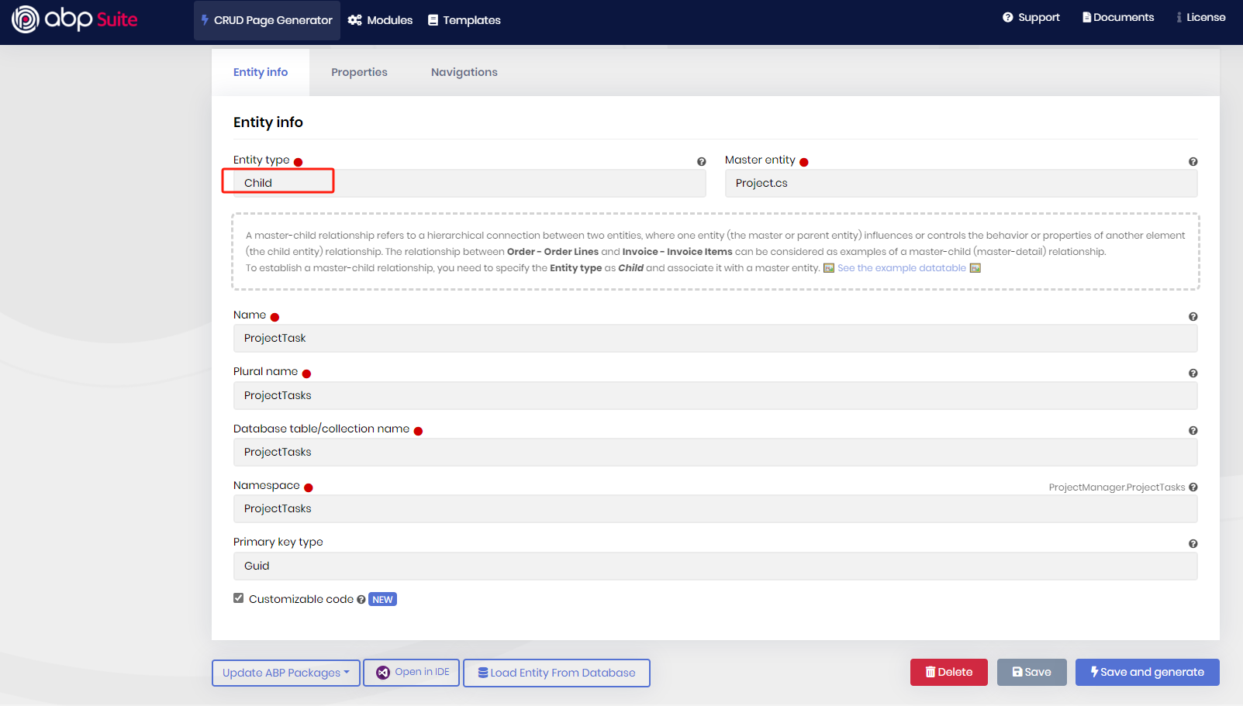Click into the Plural name input field
1243x706 pixels.
[x=714, y=396]
